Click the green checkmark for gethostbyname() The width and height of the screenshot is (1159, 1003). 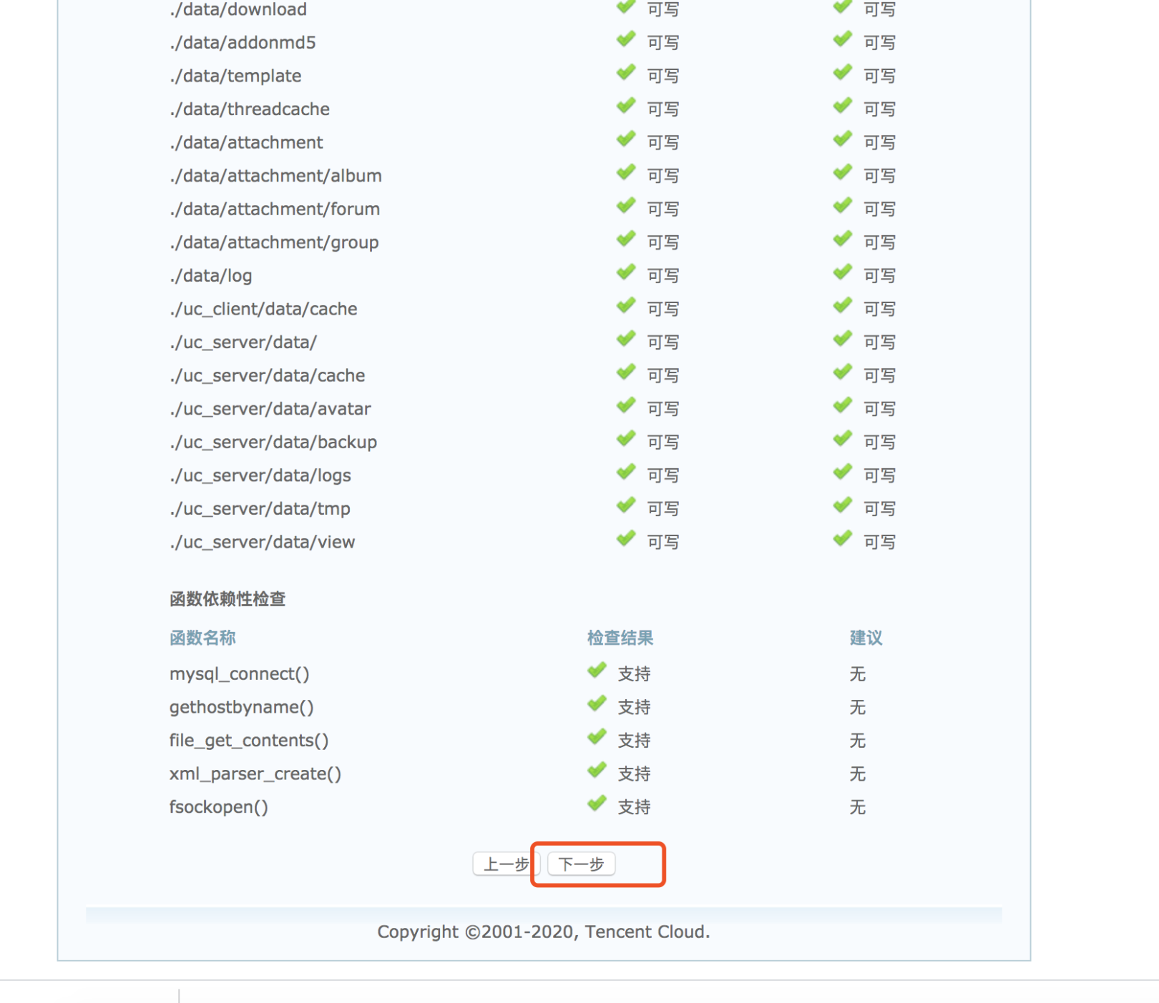(597, 705)
